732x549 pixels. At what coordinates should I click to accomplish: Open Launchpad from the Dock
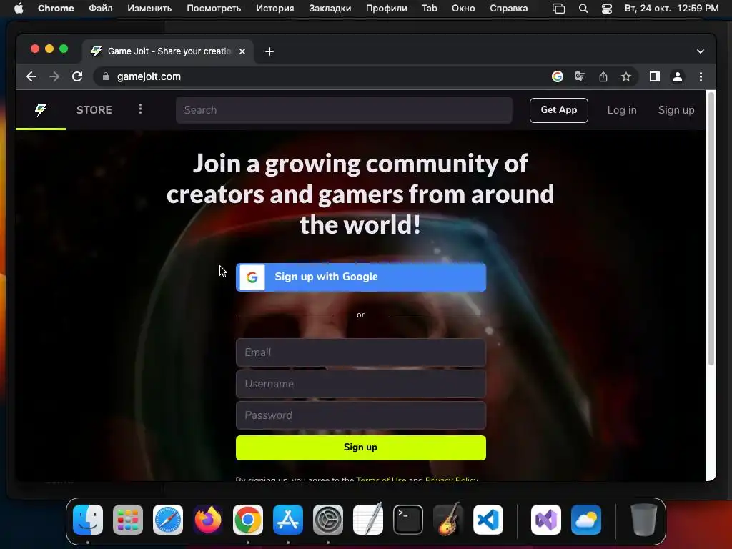(x=128, y=520)
